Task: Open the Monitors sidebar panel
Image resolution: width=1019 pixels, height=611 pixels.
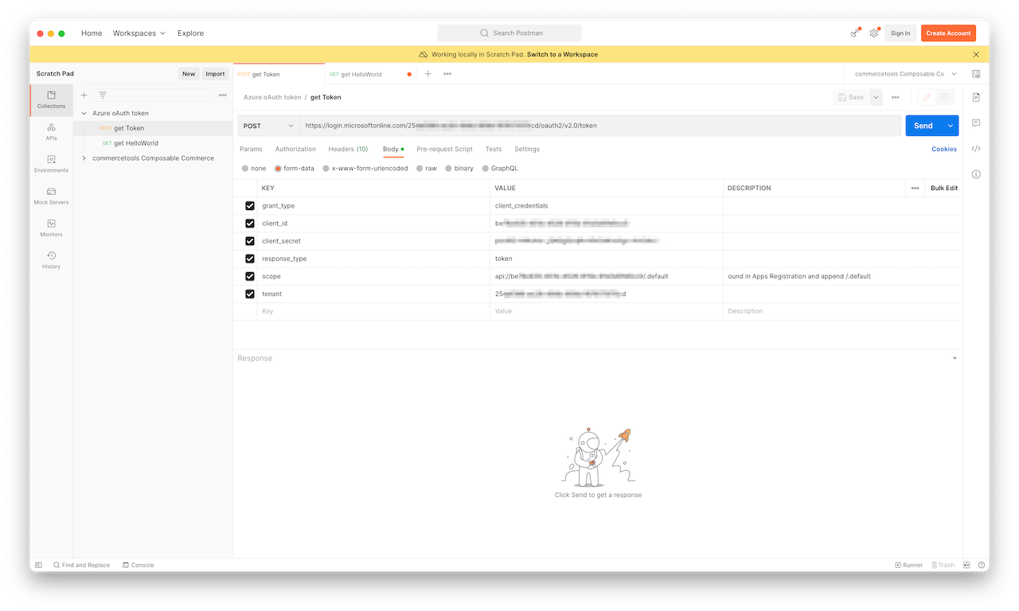Action: tap(51, 228)
